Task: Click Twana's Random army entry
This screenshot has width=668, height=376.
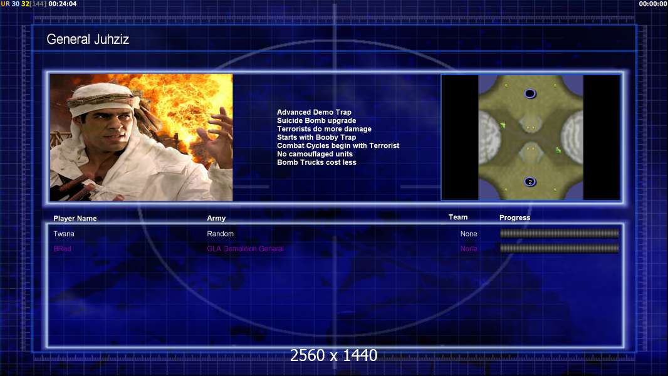Action: (220, 234)
